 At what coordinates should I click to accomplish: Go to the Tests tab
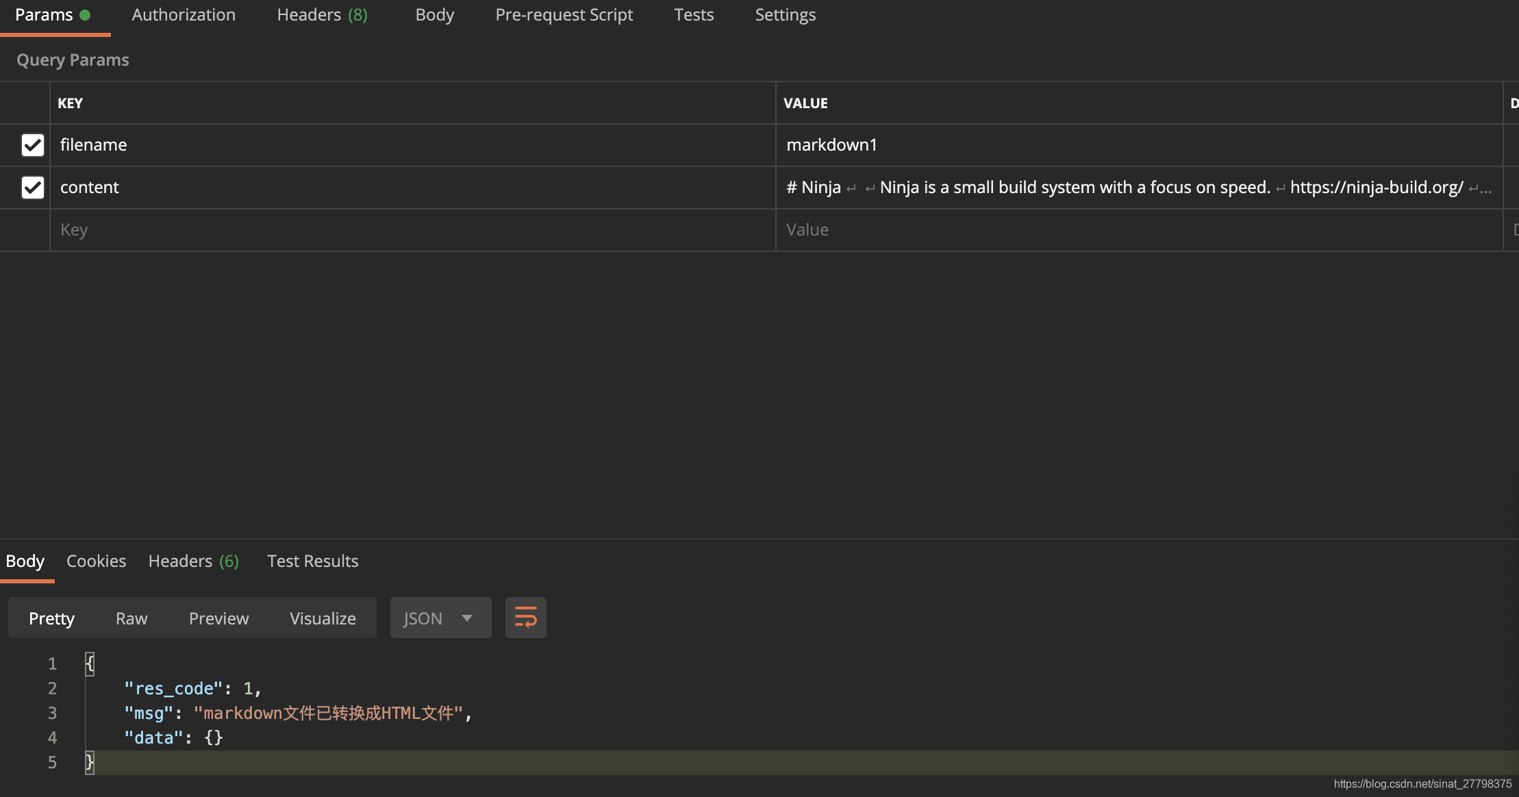coord(693,15)
